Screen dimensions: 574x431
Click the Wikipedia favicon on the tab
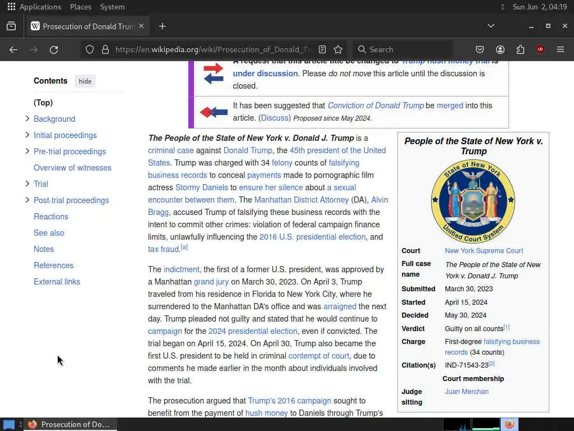pos(35,26)
